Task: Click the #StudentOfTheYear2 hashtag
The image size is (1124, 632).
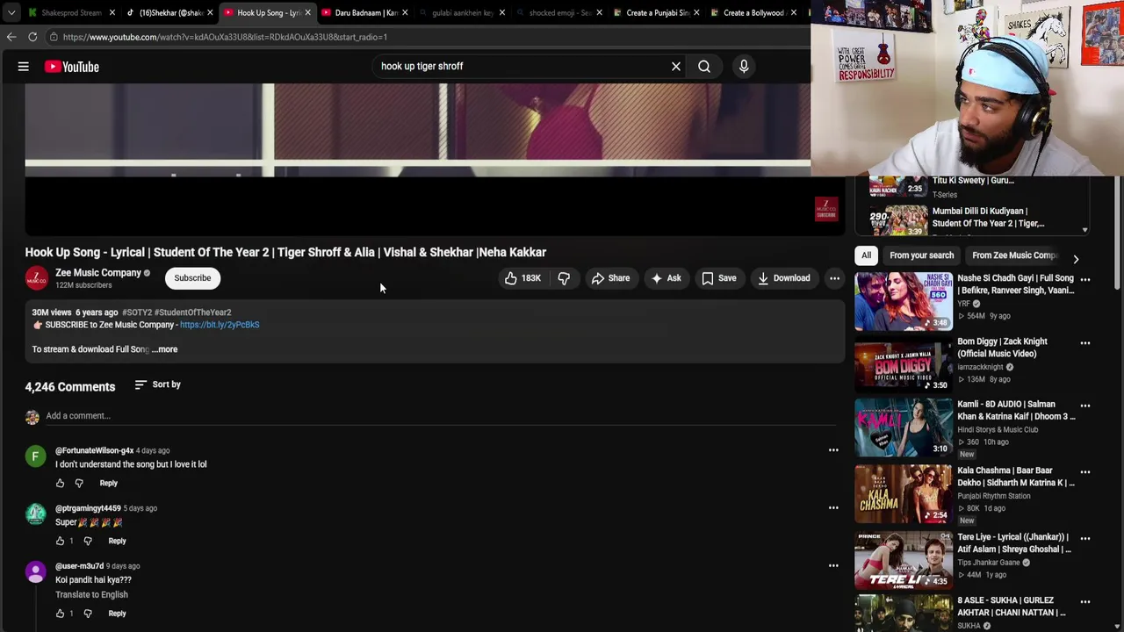Action: point(192,312)
